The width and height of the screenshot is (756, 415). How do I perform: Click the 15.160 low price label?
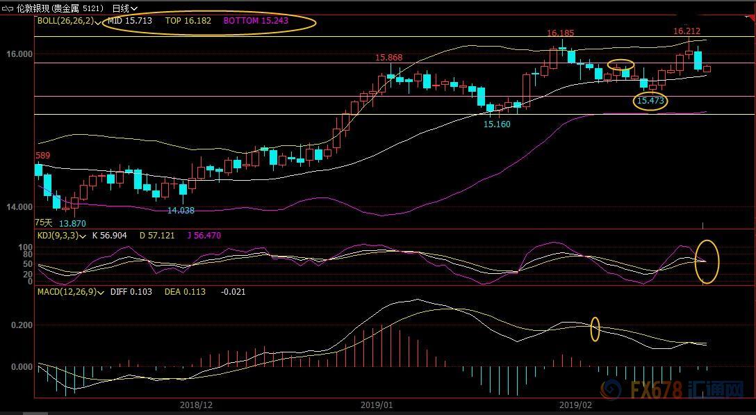coord(497,124)
